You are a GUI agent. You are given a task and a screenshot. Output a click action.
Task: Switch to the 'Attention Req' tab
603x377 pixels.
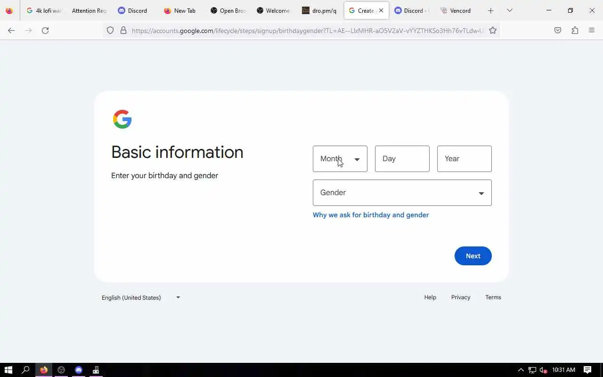coord(89,10)
